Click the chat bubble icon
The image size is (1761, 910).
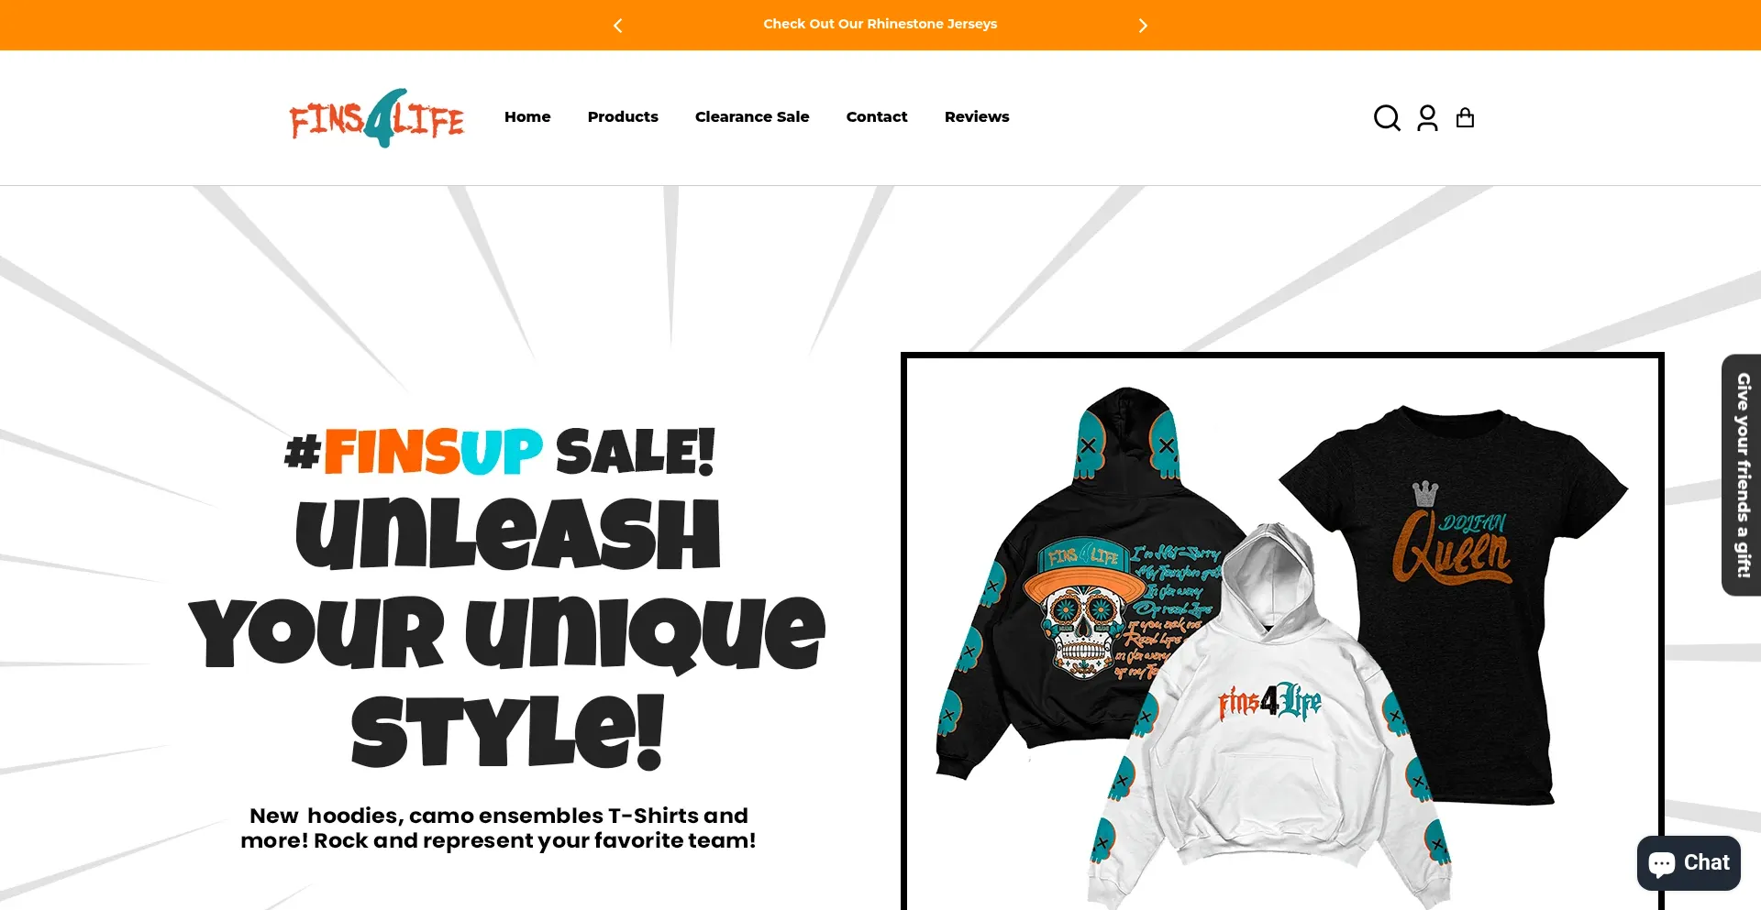click(x=1662, y=864)
